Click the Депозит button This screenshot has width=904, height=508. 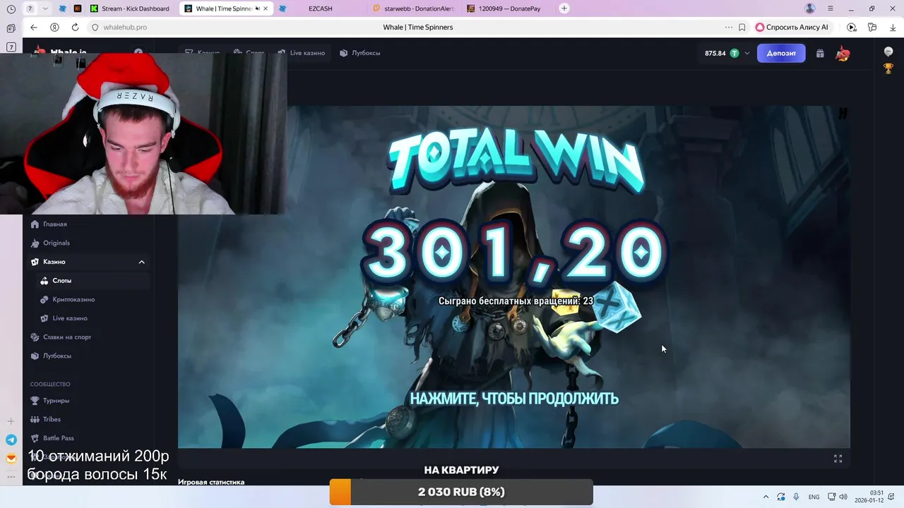[x=781, y=53]
